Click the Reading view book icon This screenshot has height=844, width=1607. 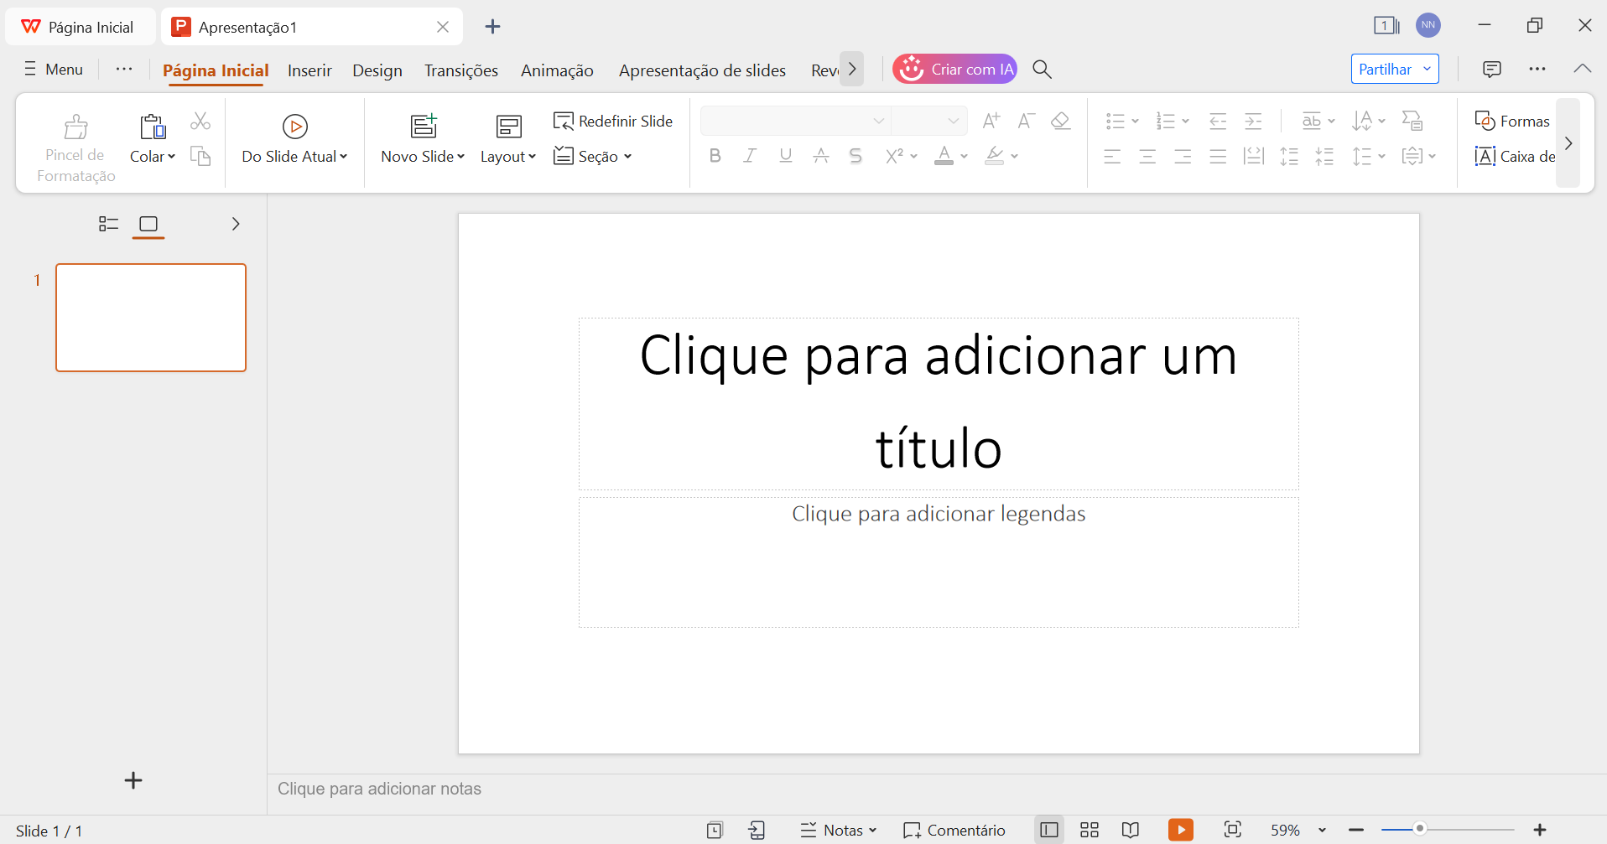1131,830
